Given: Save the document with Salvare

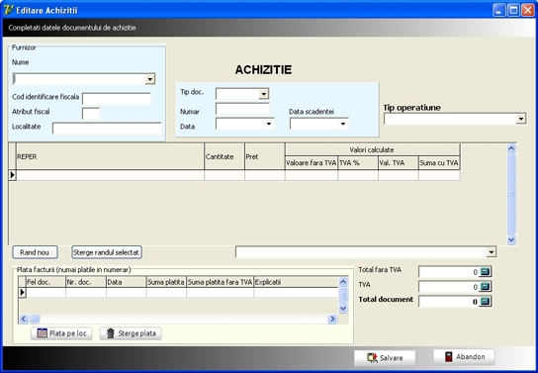Looking at the screenshot, I should coord(385,358).
